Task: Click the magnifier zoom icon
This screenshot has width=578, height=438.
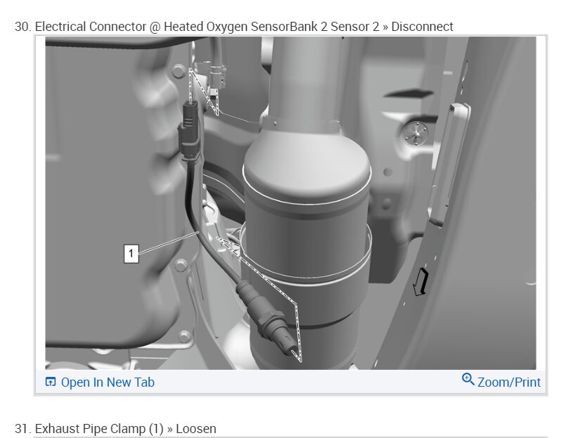Action: 468,380
